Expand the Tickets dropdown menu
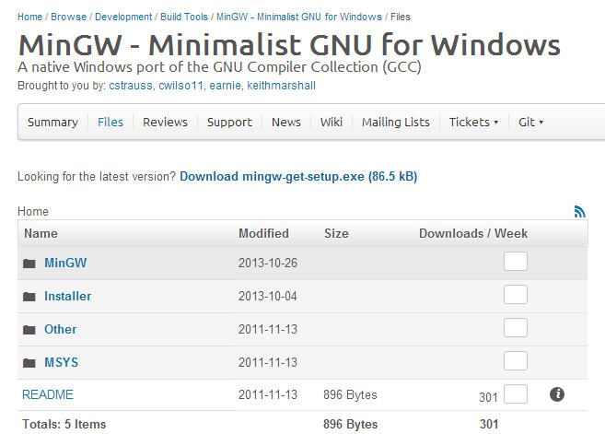605x434 pixels. click(x=473, y=122)
